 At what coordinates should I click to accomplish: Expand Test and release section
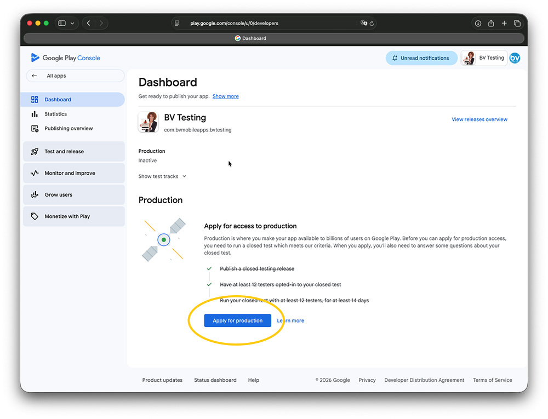(74, 152)
